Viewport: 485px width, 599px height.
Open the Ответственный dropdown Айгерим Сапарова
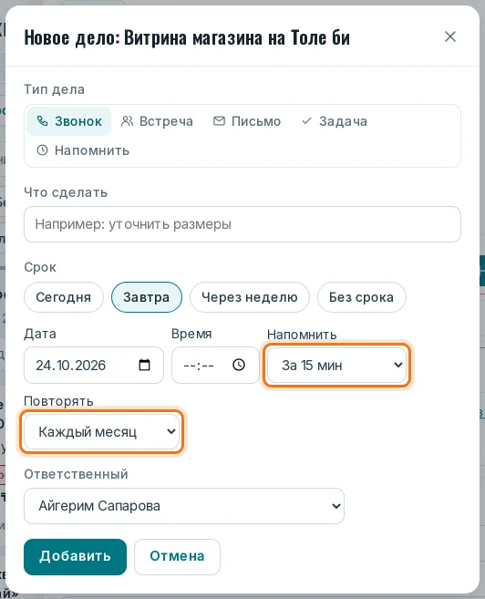184,506
